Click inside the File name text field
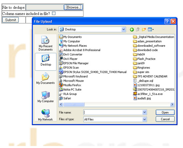 (113, 112)
